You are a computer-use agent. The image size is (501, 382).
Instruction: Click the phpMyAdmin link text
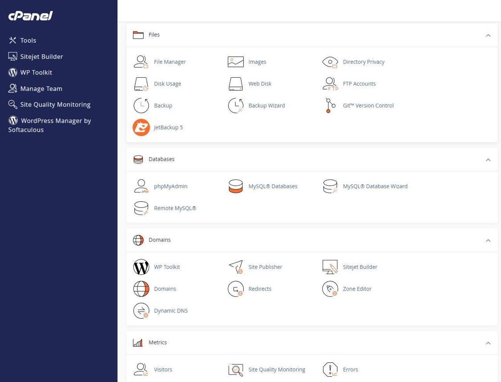click(x=170, y=186)
